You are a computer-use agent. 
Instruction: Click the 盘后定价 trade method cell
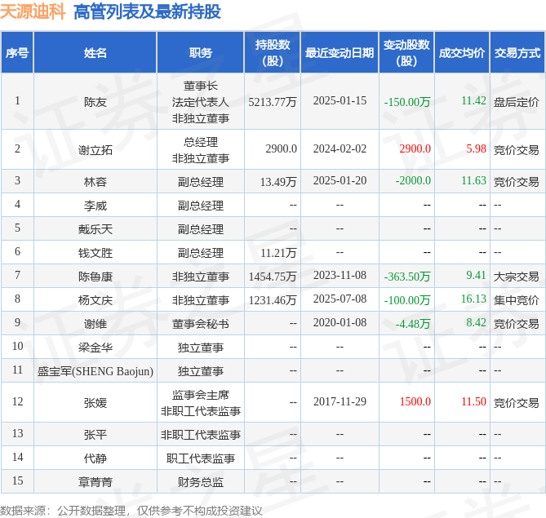516,102
